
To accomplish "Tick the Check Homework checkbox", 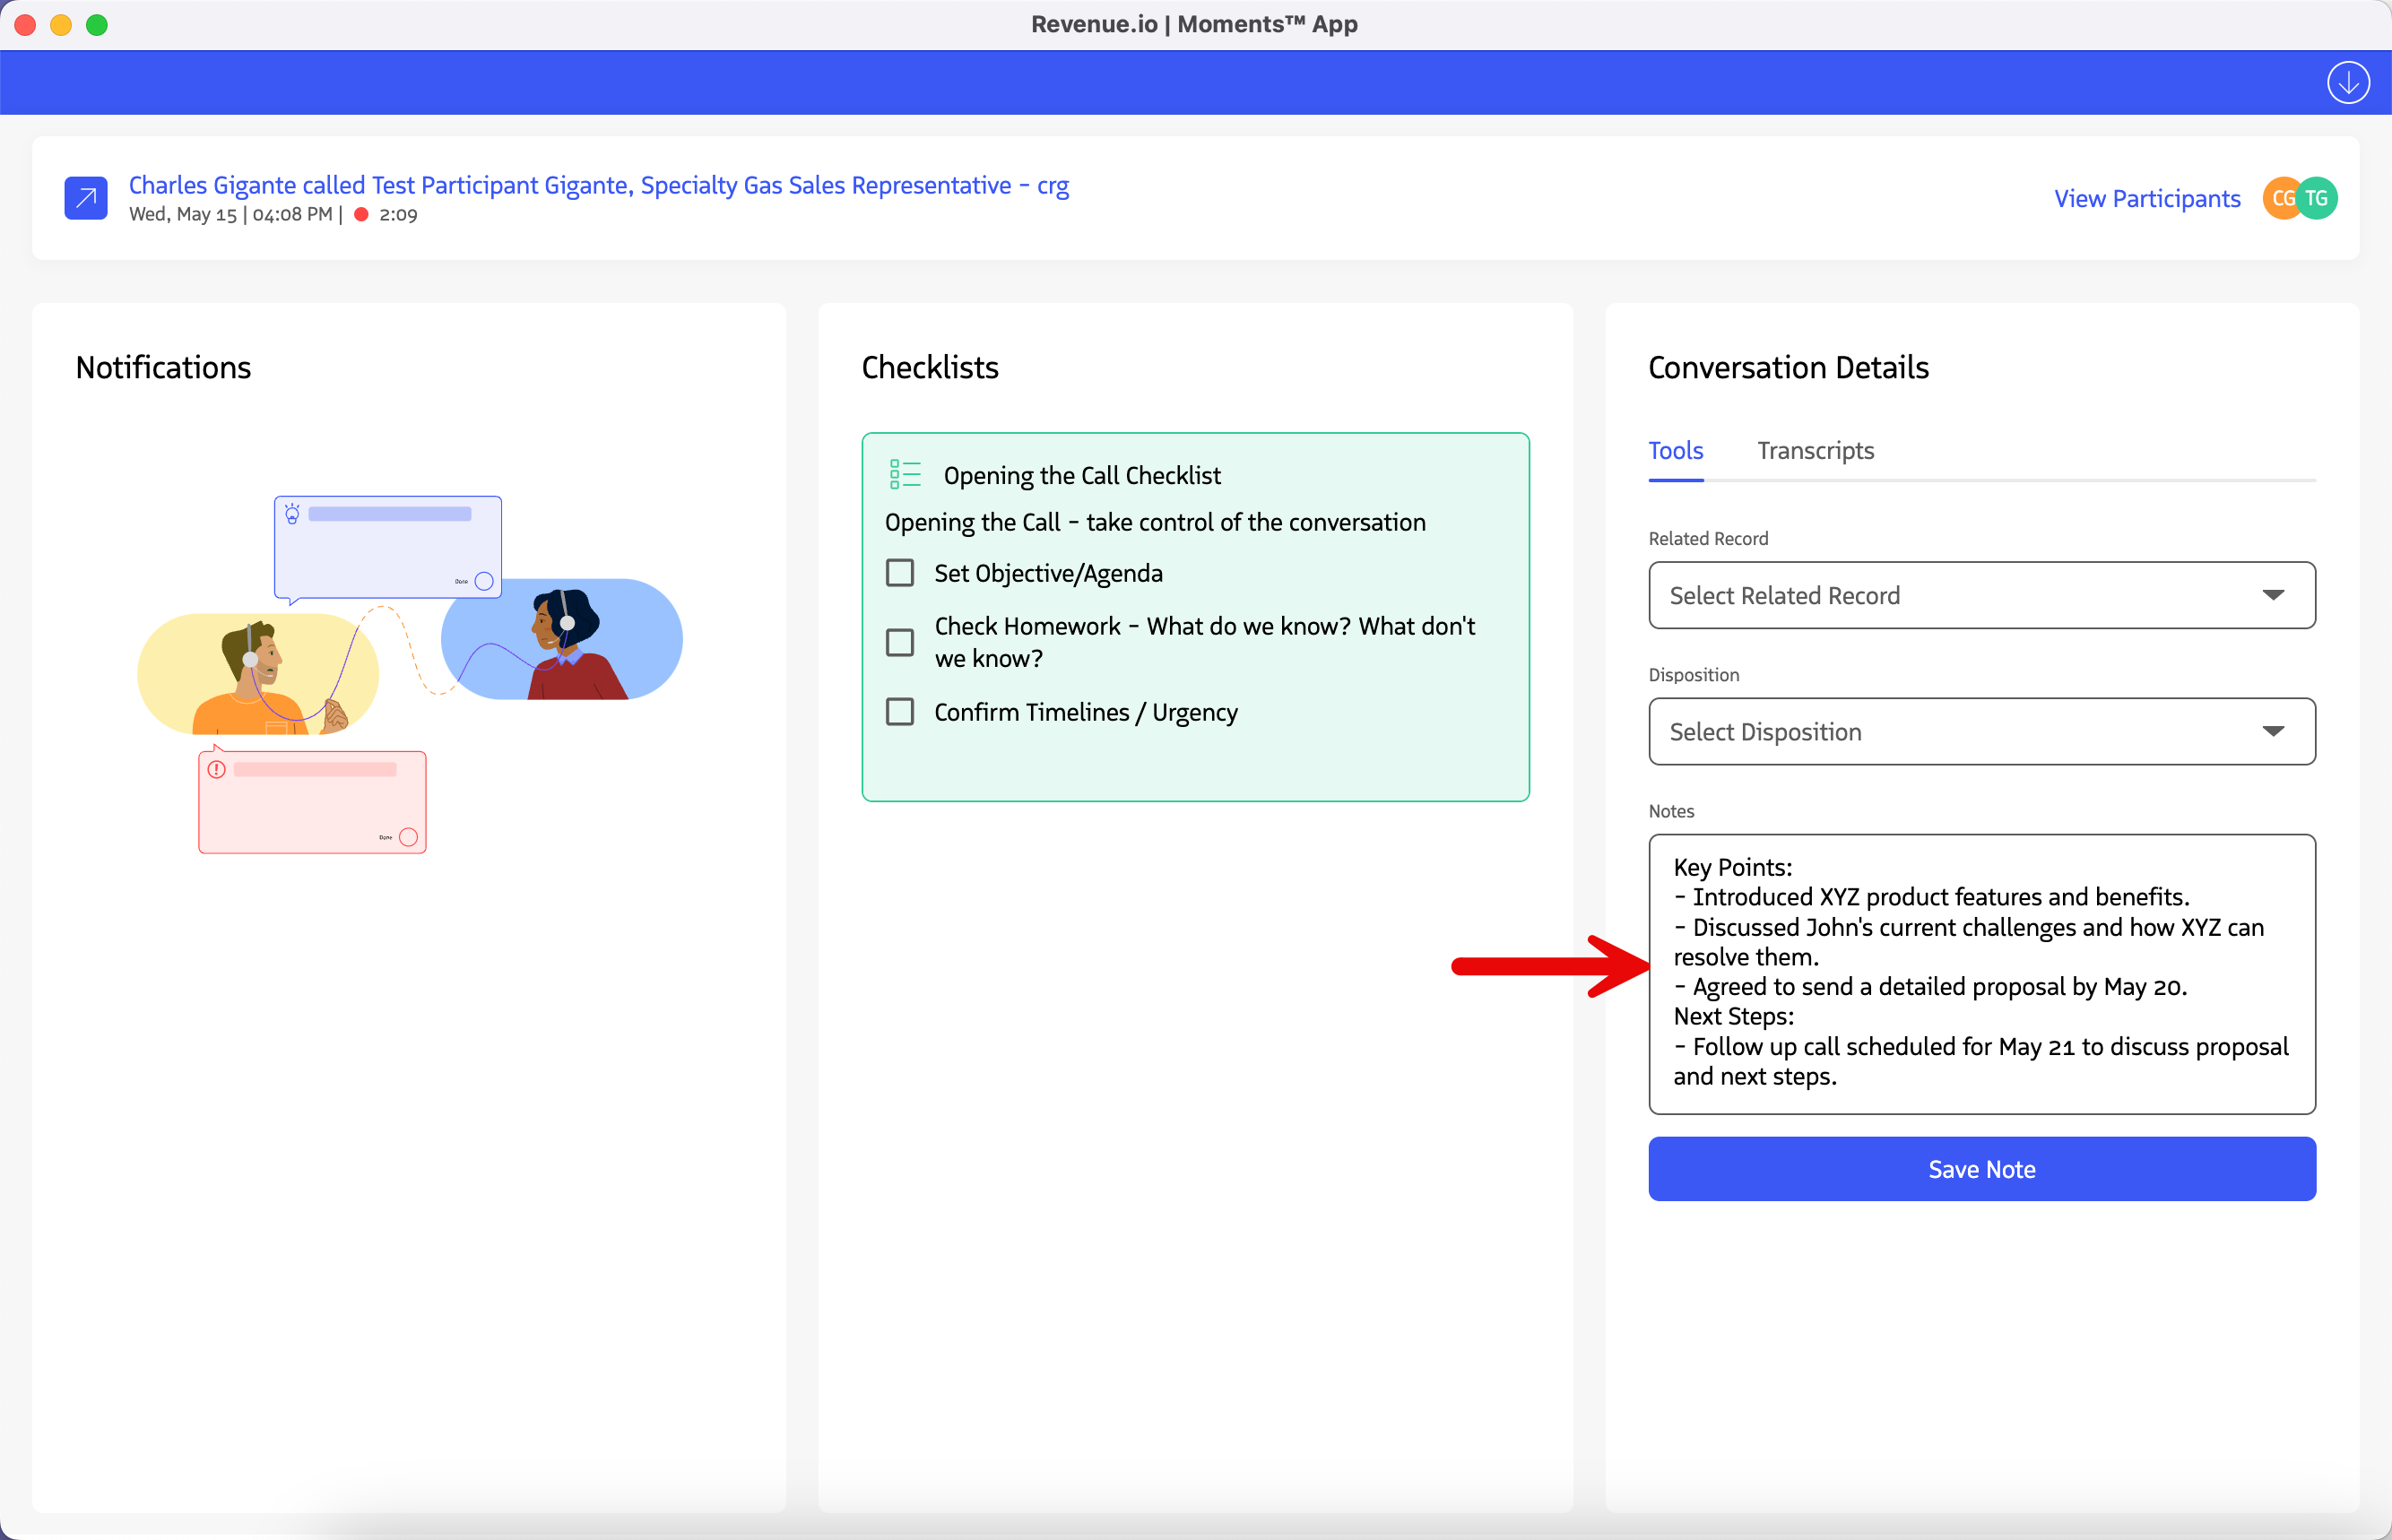I will [900, 642].
